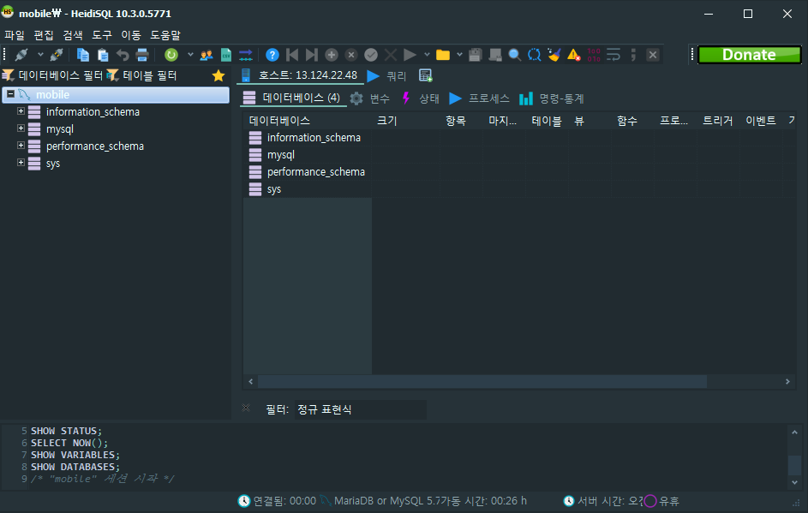
Task: Expand information_schema in the tree
Action: [x=21, y=111]
